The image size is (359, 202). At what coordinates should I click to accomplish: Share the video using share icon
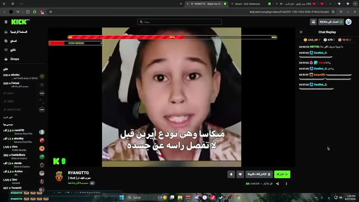click(277, 183)
